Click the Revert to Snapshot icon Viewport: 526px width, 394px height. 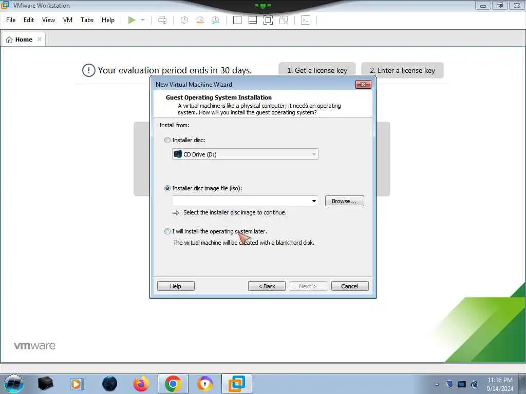pyautogui.click(x=200, y=20)
